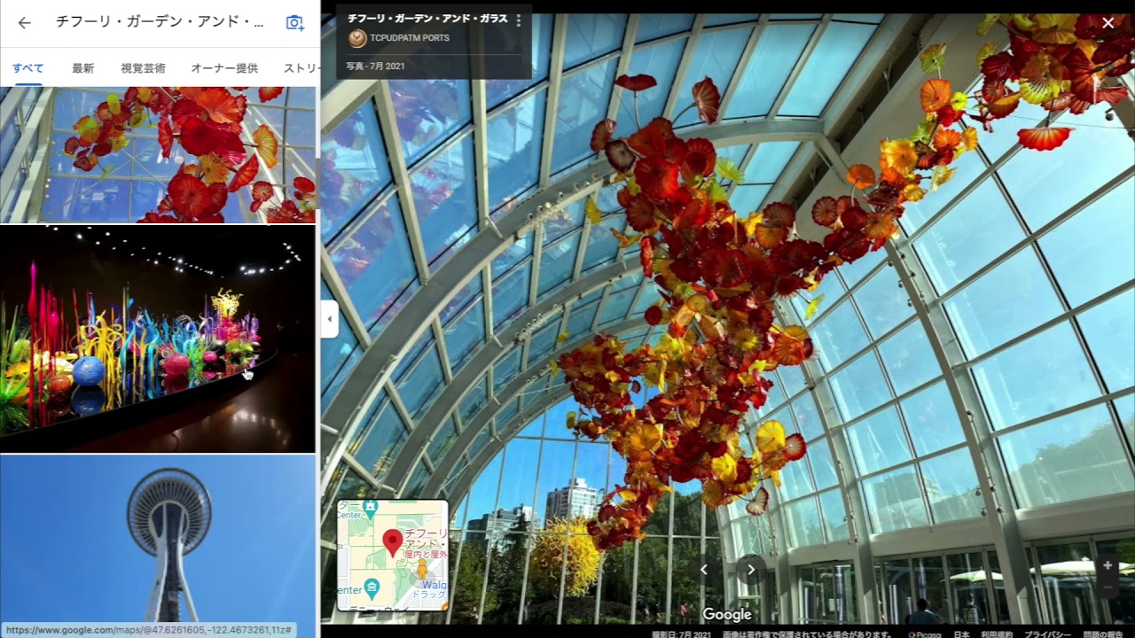
Task: Select the すべて tab
Action: [27, 68]
